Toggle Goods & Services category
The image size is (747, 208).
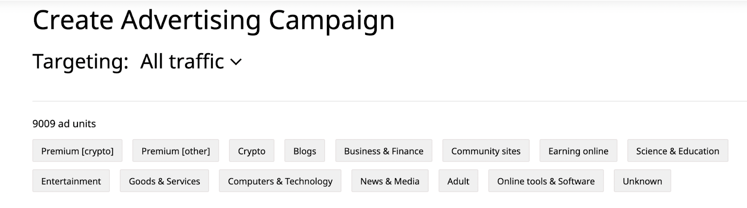pos(164,181)
